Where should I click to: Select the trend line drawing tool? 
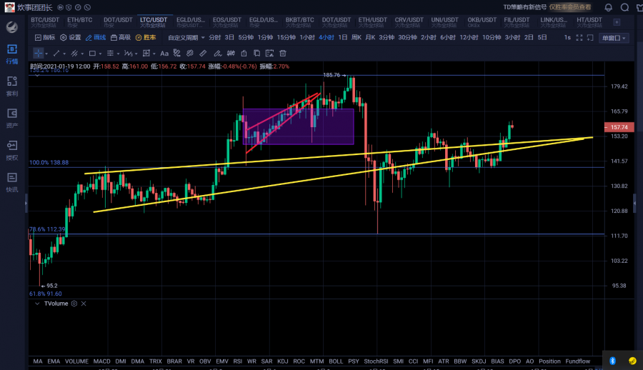pyautogui.click(x=56, y=53)
